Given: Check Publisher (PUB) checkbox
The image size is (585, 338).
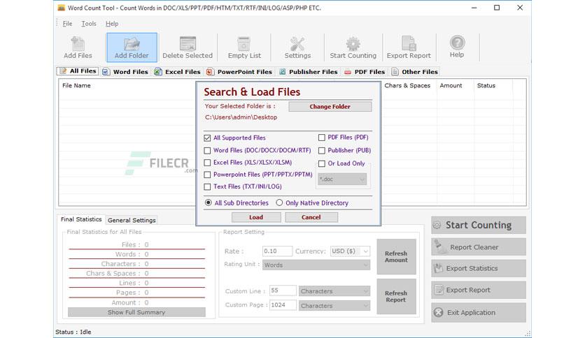Looking at the screenshot, I should (322, 151).
